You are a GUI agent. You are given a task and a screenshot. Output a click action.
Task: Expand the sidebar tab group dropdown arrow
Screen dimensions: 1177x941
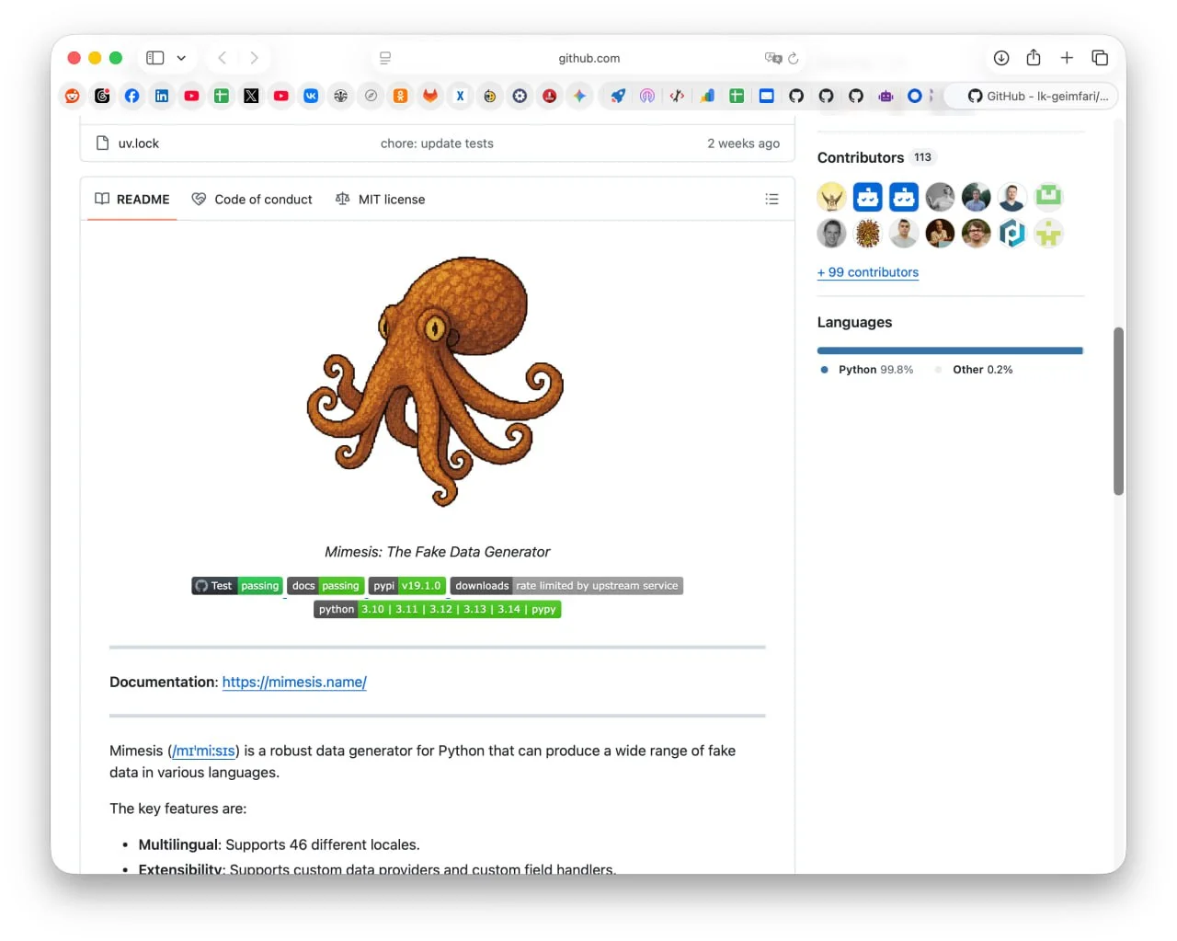click(x=181, y=58)
